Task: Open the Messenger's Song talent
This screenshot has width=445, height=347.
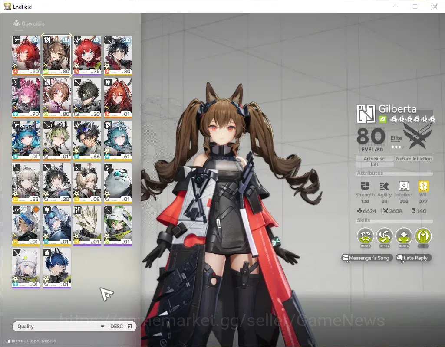Action: click(367, 258)
